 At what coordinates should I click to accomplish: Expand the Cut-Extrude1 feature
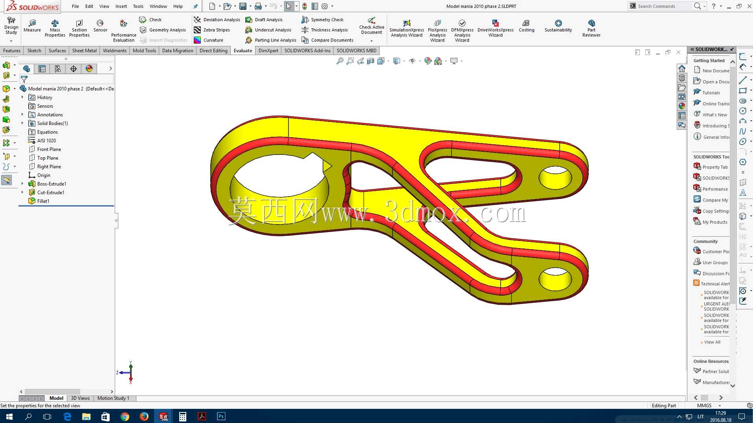point(22,192)
